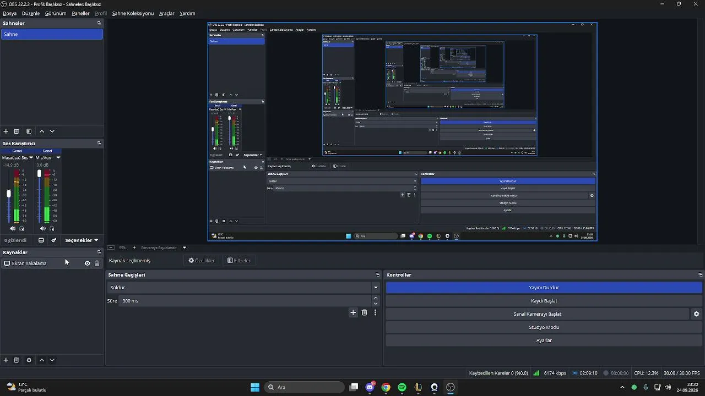Add a new source in Kaynaklar panel
Viewport: 705px width, 396px height.
(x=6, y=360)
